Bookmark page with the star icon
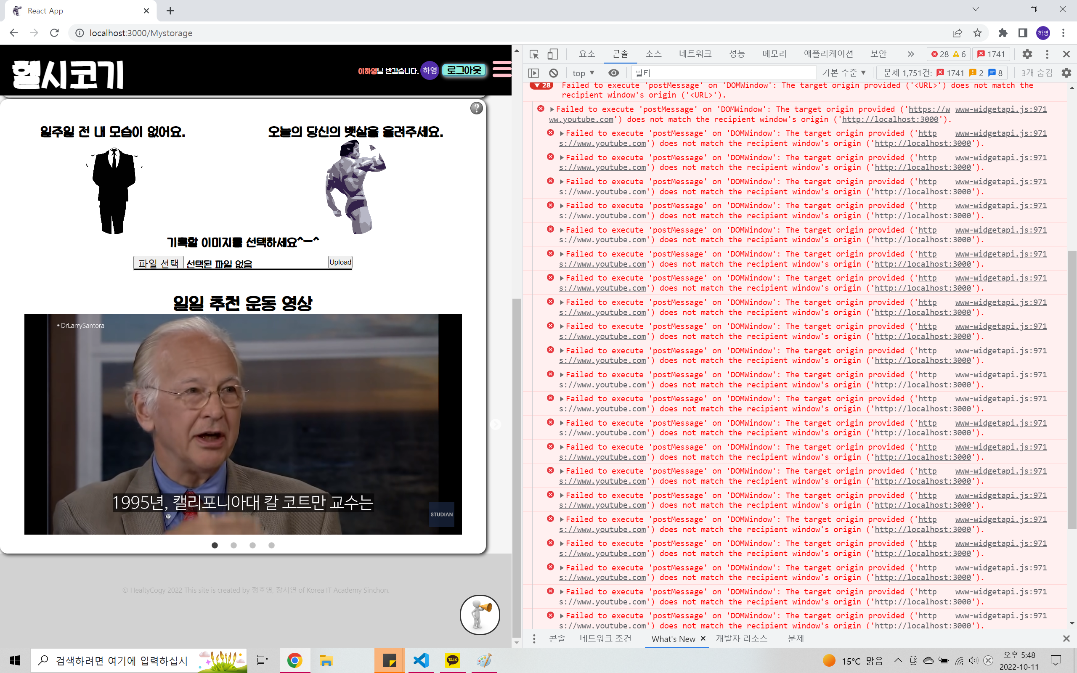Screen dimensions: 1077x673 tap(977, 33)
